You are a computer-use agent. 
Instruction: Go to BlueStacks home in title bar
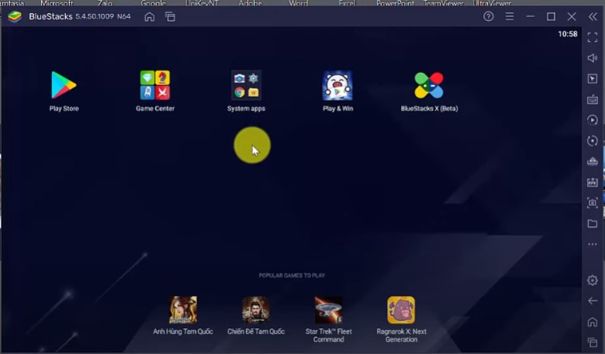click(150, 17)
